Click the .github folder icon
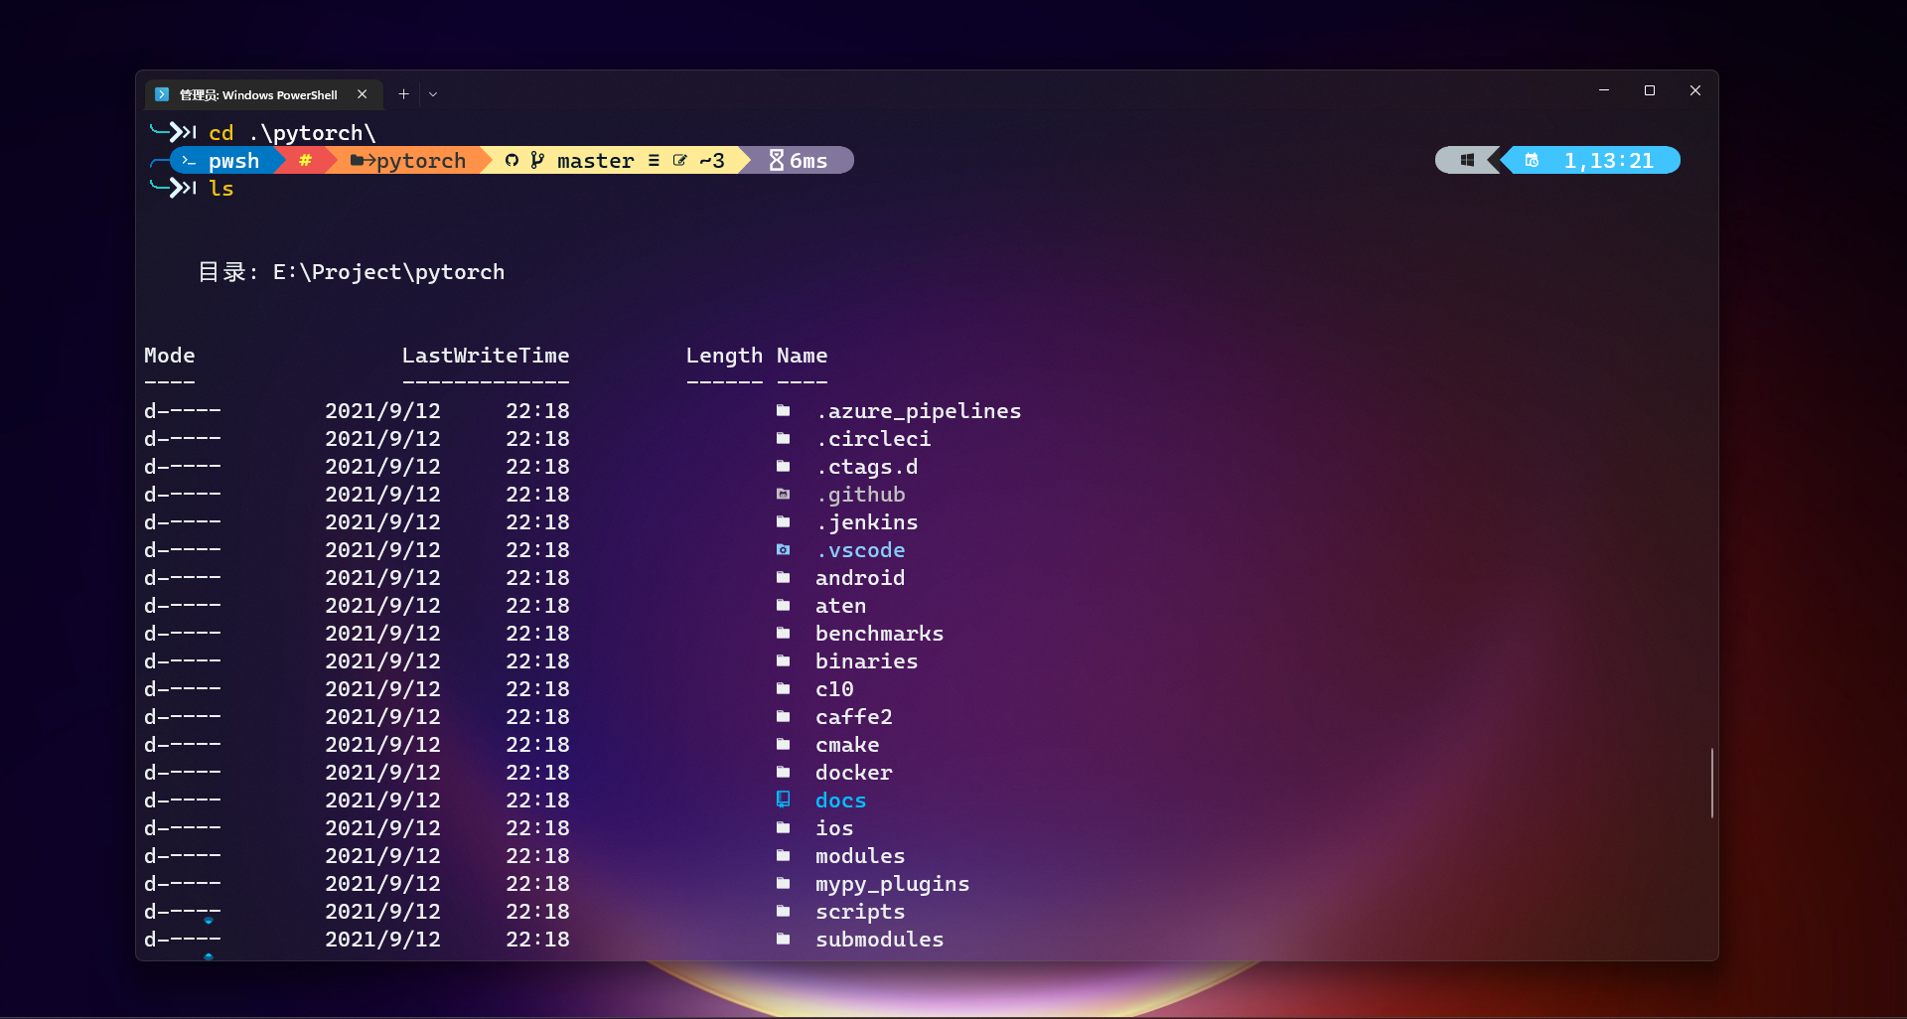This screenshot has width=1907, height=1019. [x=783, y=495]
